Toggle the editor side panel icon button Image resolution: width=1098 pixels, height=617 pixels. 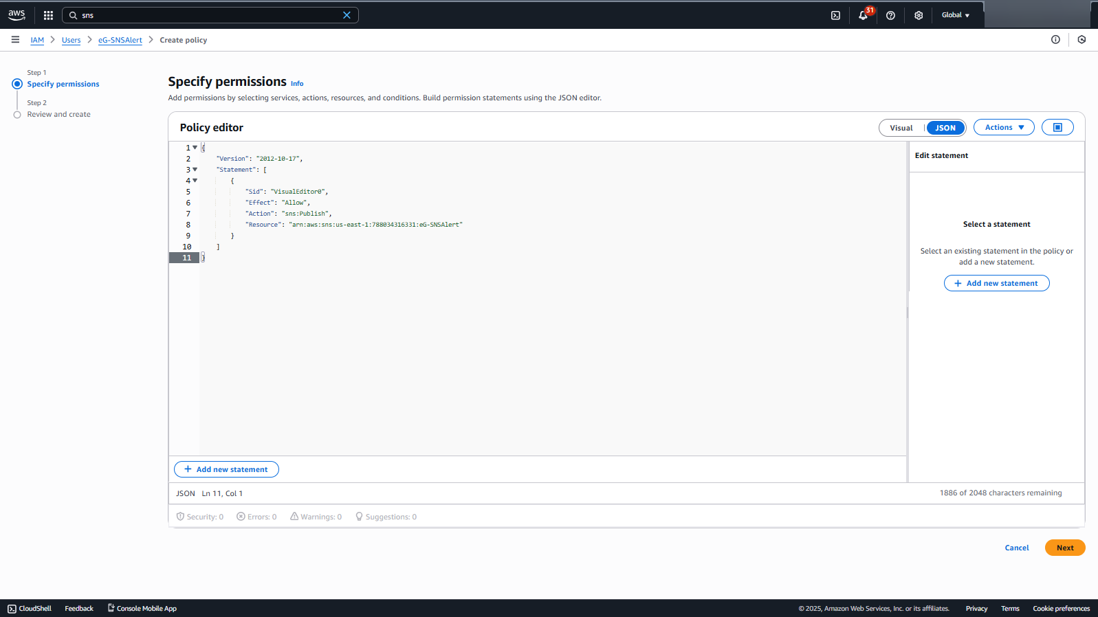(x=1057, y=128)
